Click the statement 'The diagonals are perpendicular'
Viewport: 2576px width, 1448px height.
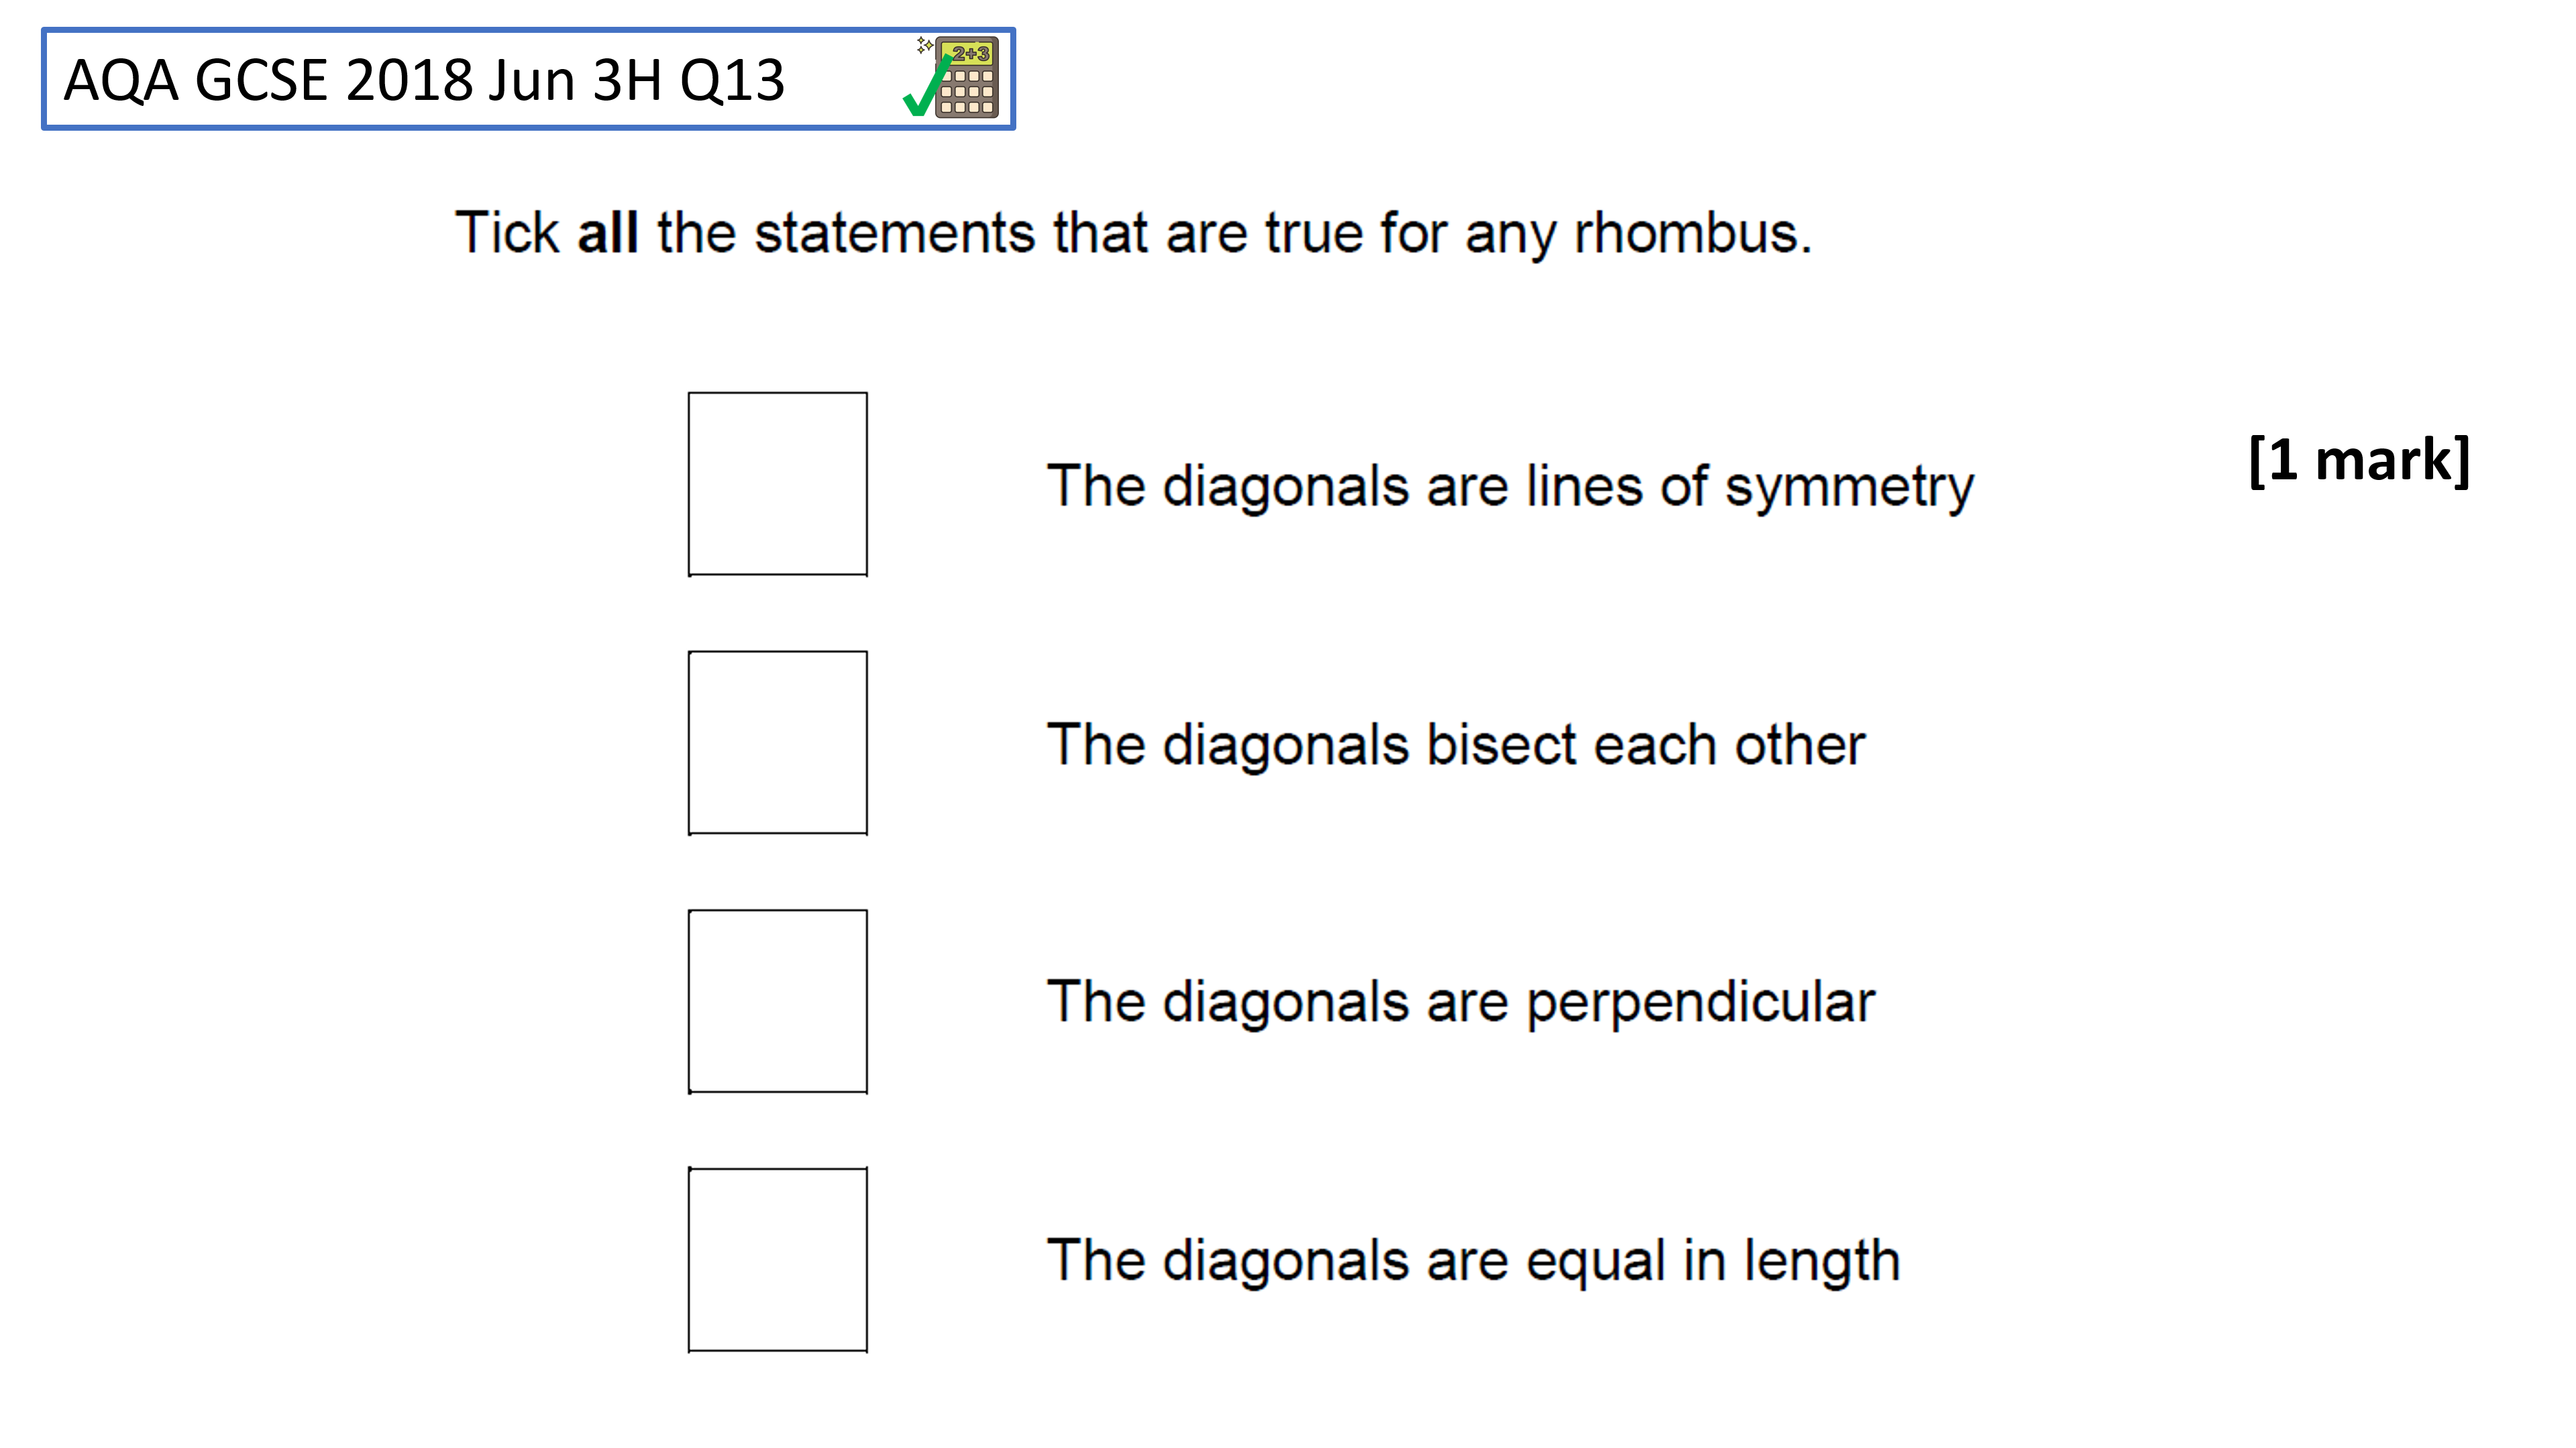[x=1460, y=1002]
